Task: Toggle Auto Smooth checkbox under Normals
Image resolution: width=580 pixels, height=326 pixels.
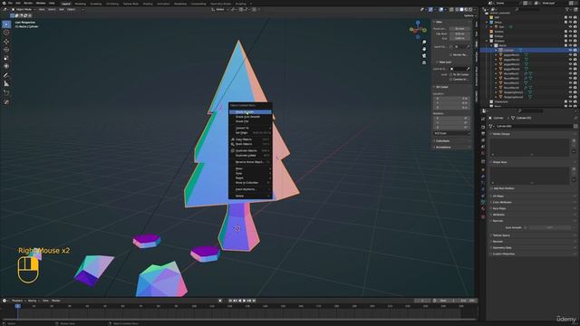Action: coord(526,227)
